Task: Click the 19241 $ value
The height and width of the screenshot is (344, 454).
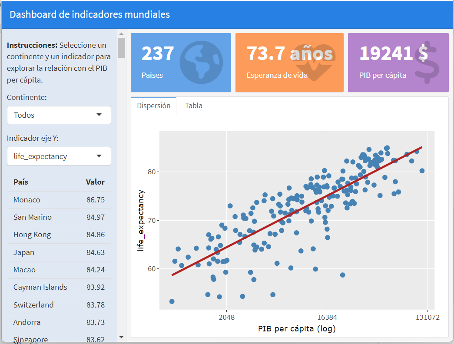Action: click(394, 53)
